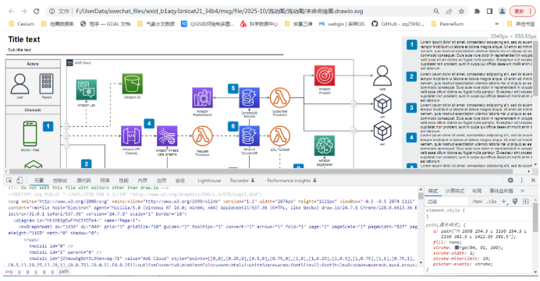Viewport: 540px width, 281px height.
Task: Switch to the 内存 Memory tab
Action: tap(142, 181)
